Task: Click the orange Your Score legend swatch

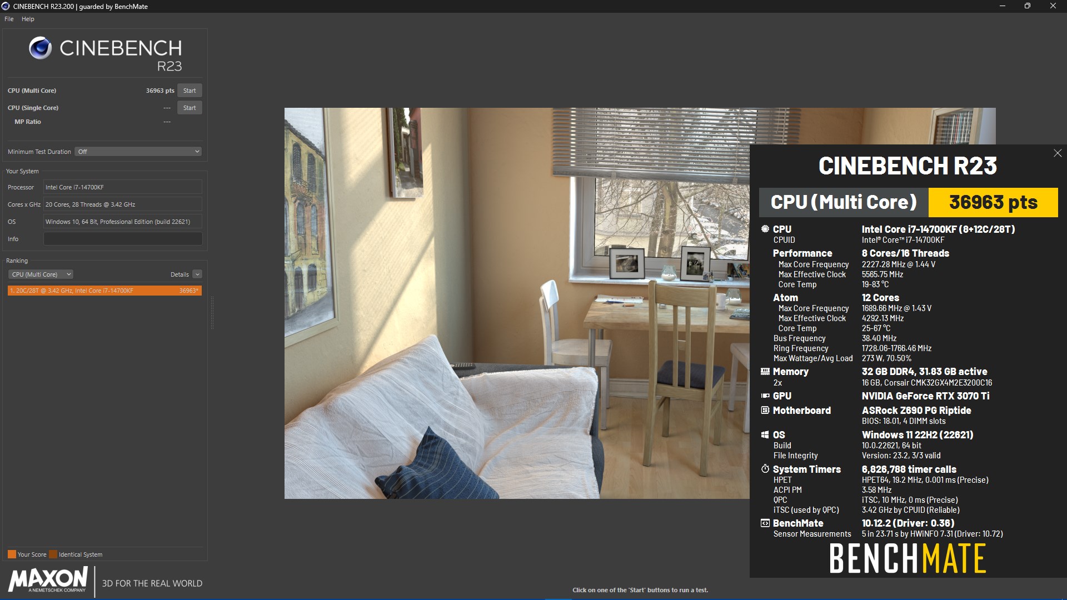Action: (12, 554)
